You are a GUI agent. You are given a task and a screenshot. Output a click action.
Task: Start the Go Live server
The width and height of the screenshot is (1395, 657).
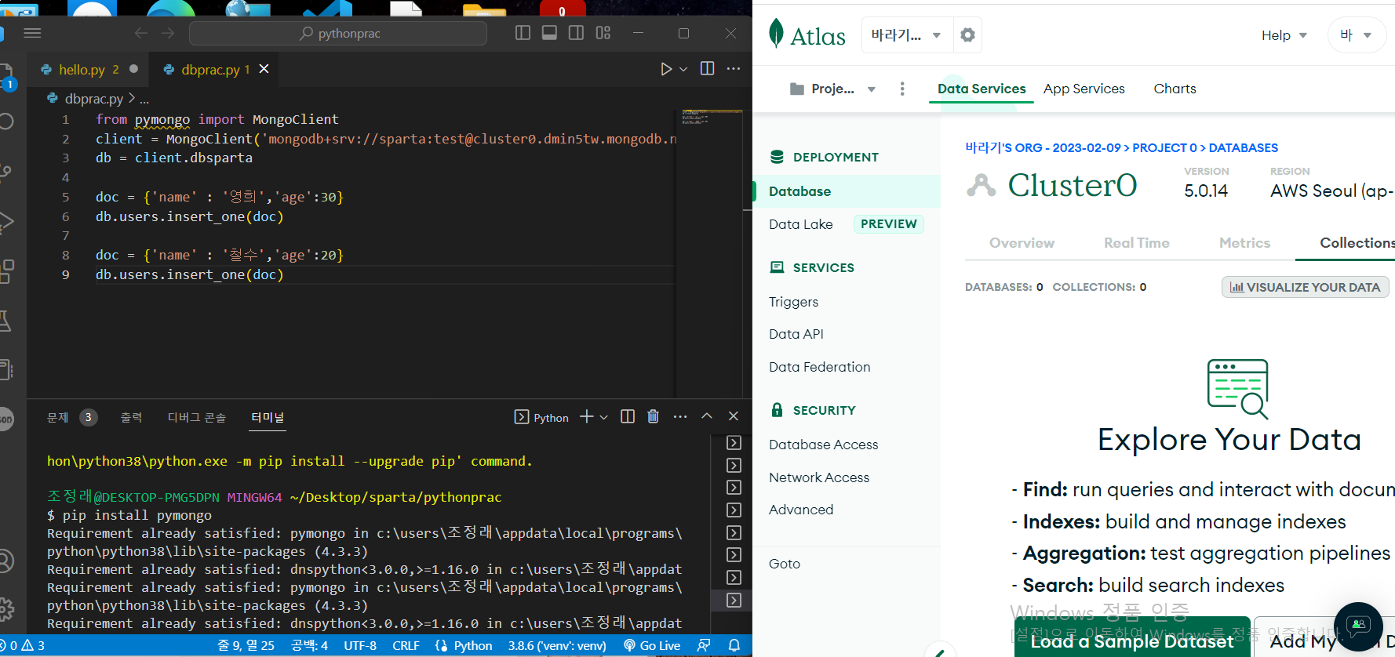click(x=652, y=646)
